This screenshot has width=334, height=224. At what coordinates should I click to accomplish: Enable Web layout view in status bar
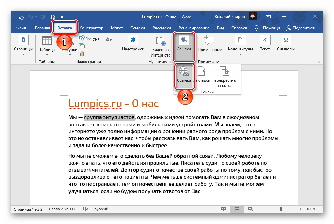pos(250,209)
